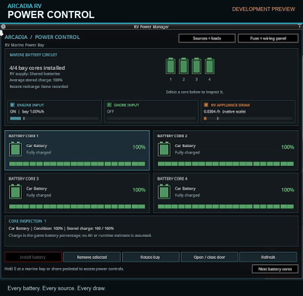Open the Fuse + wiring panel view
Viewport: 303px width, 296px height.
tap(268, 38)
